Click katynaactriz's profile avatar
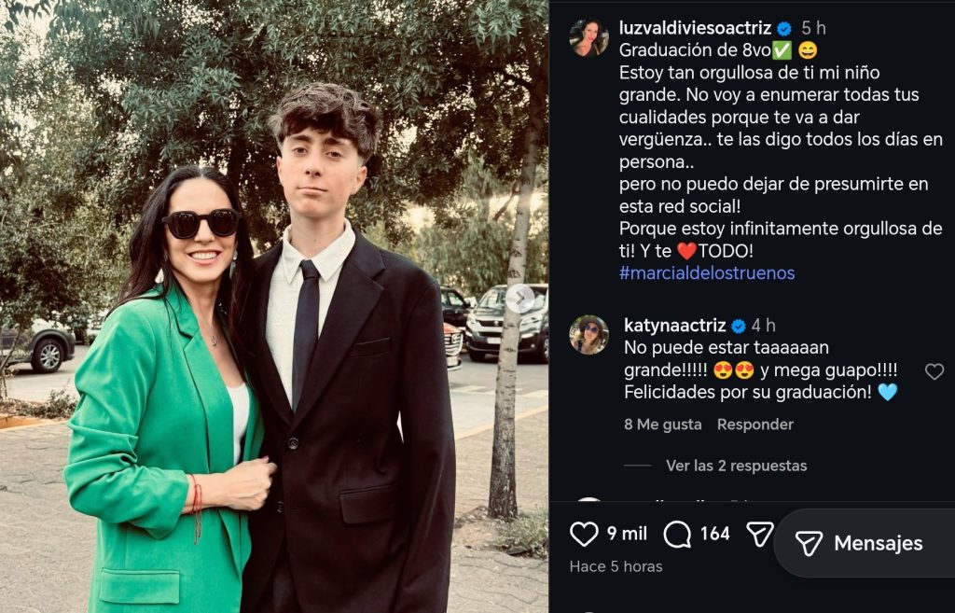The height and width of the screenshot is (613, 955). point(588,335)
